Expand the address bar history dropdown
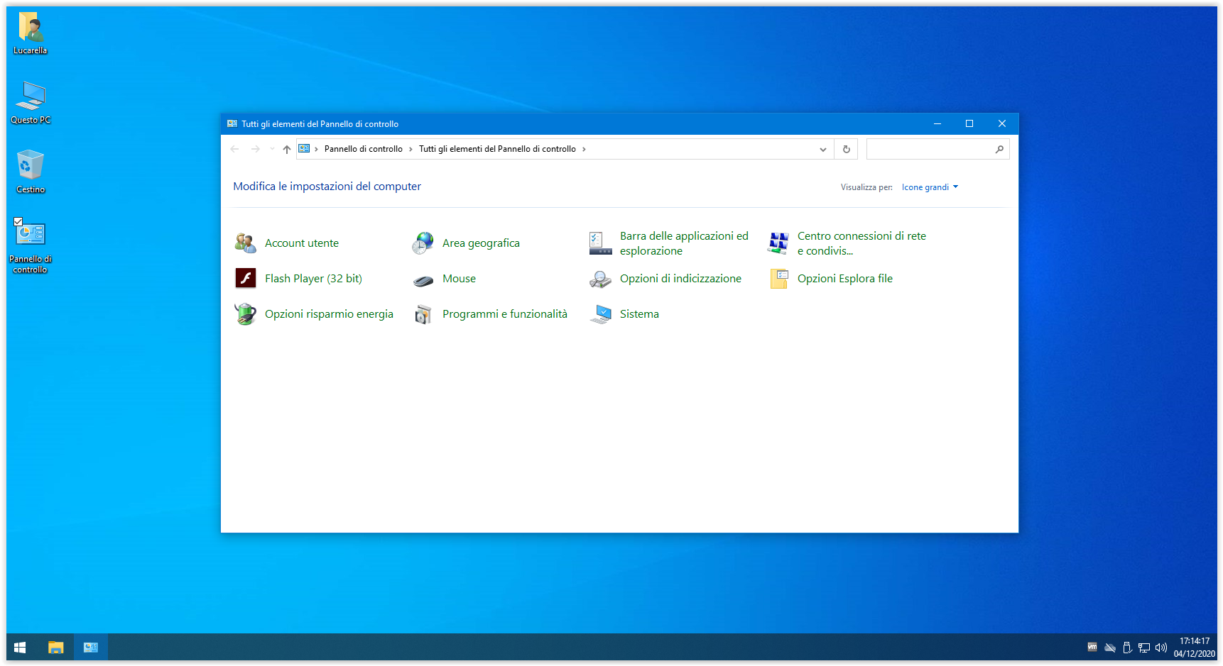1223x666 pixels. 822,149
